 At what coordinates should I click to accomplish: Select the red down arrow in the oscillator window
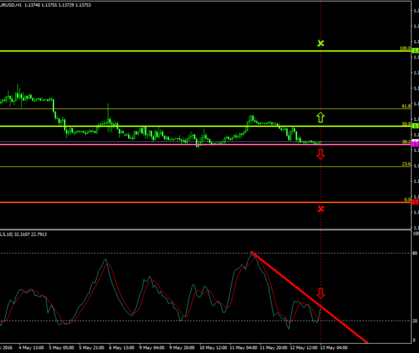[321, 293]
